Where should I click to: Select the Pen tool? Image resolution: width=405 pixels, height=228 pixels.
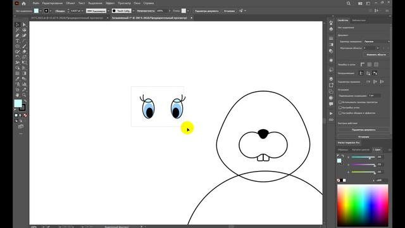(x=18, y=35)
